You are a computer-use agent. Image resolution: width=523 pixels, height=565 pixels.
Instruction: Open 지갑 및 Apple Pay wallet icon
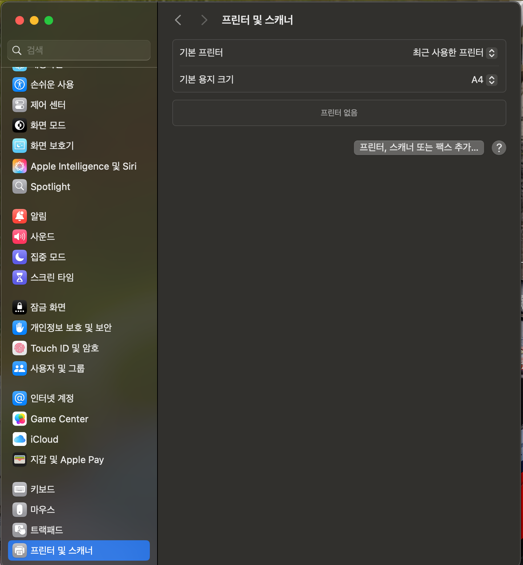coord(20,459)
